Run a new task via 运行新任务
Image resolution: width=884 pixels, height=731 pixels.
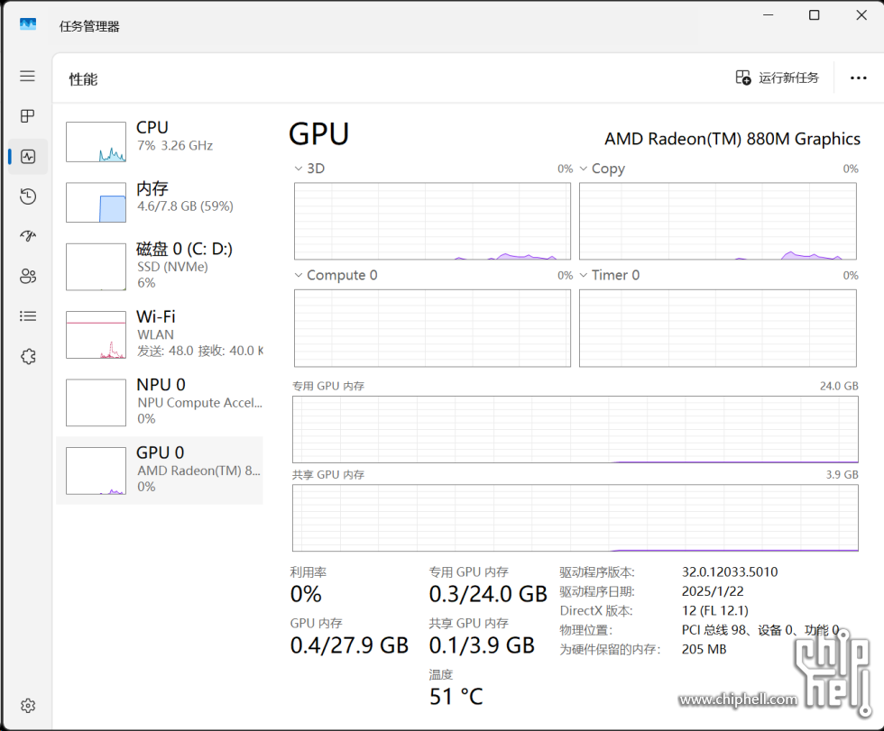point(778,78)
